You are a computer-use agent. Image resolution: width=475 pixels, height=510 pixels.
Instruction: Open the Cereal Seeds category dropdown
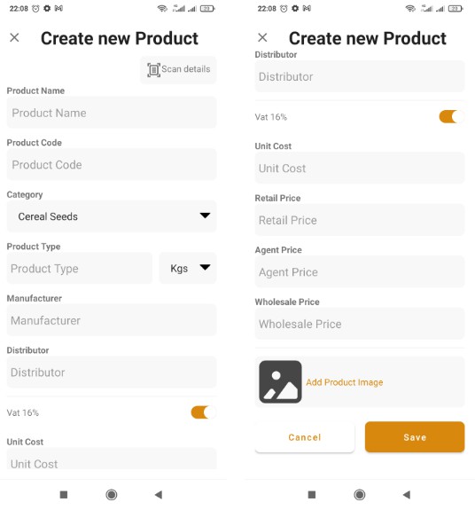112,216
